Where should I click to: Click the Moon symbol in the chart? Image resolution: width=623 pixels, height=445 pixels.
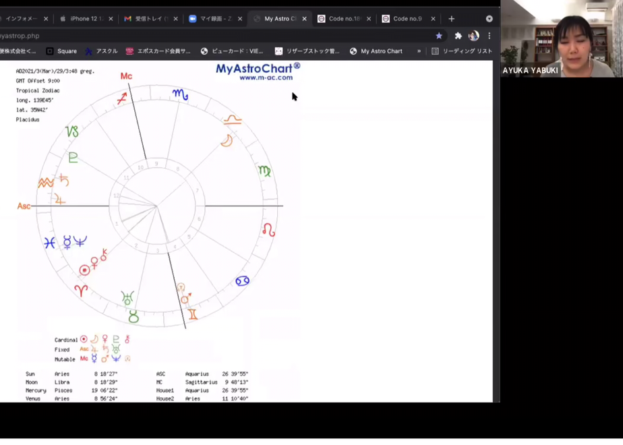click(x=227, y=141)
